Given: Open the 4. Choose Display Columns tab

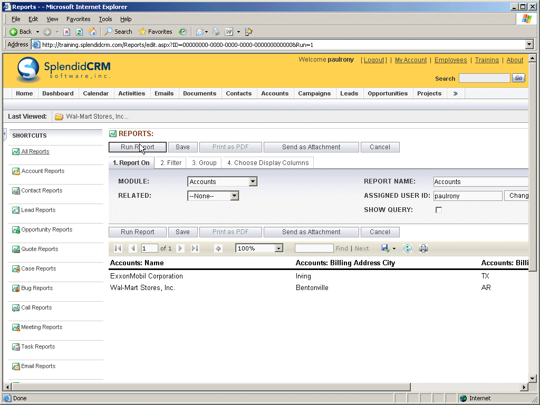Looking at the screenshot, I should pyautogui.click(x=268, y=163).
